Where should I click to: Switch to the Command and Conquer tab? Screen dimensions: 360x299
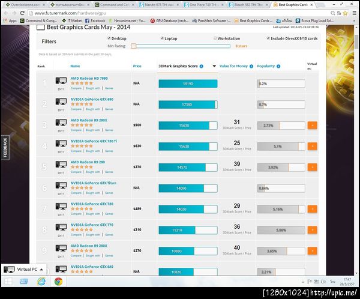point(115,5)
